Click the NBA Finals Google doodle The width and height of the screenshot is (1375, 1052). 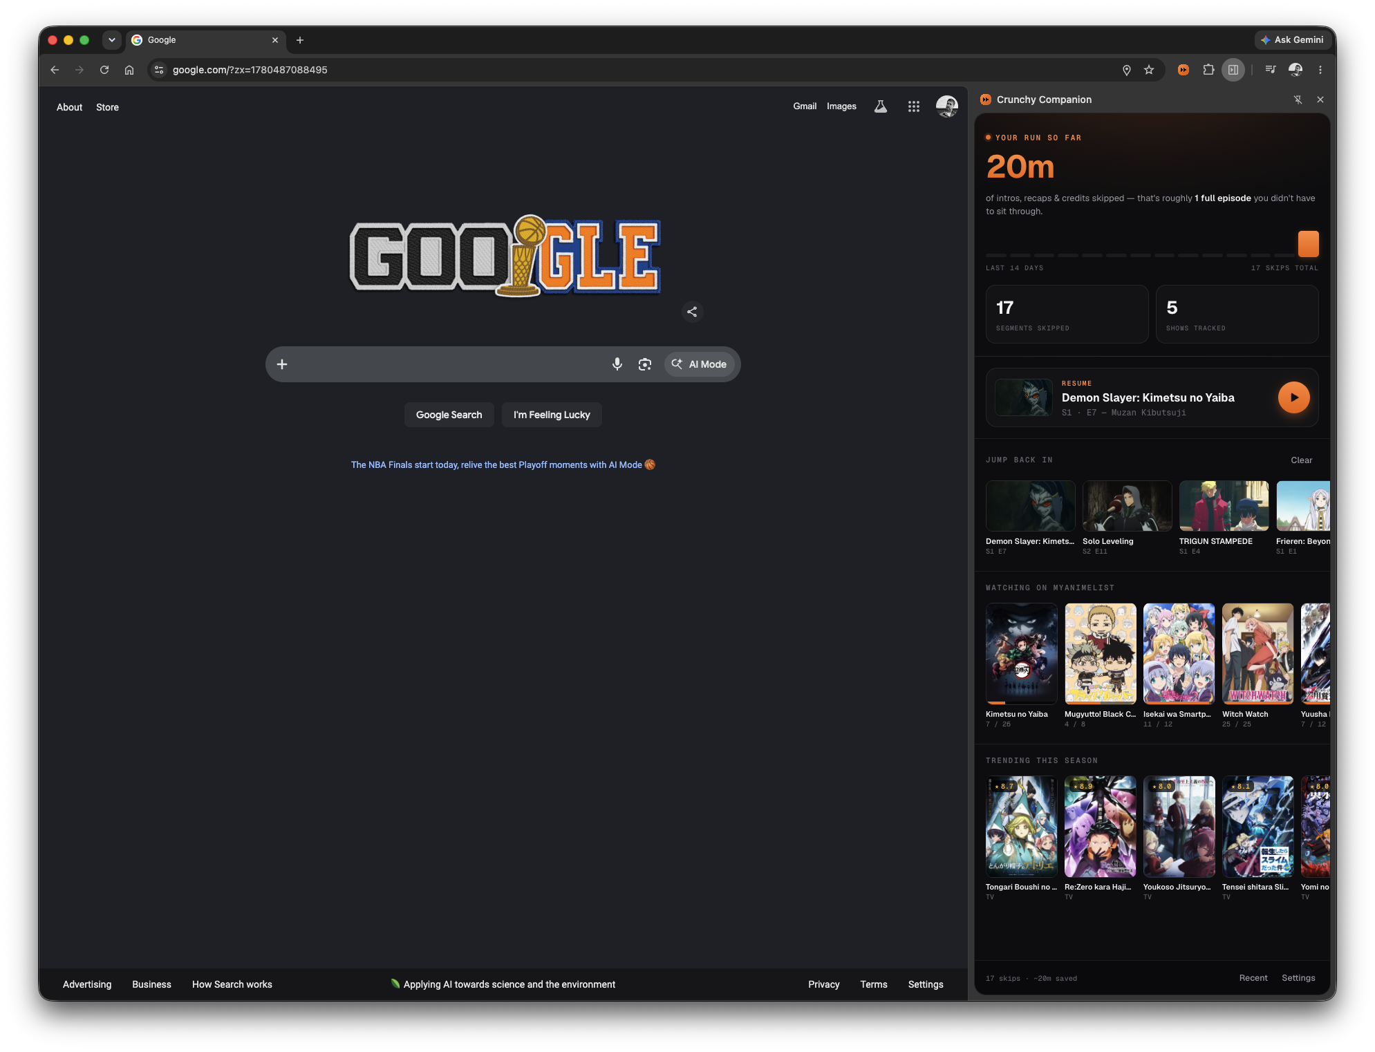505,256
